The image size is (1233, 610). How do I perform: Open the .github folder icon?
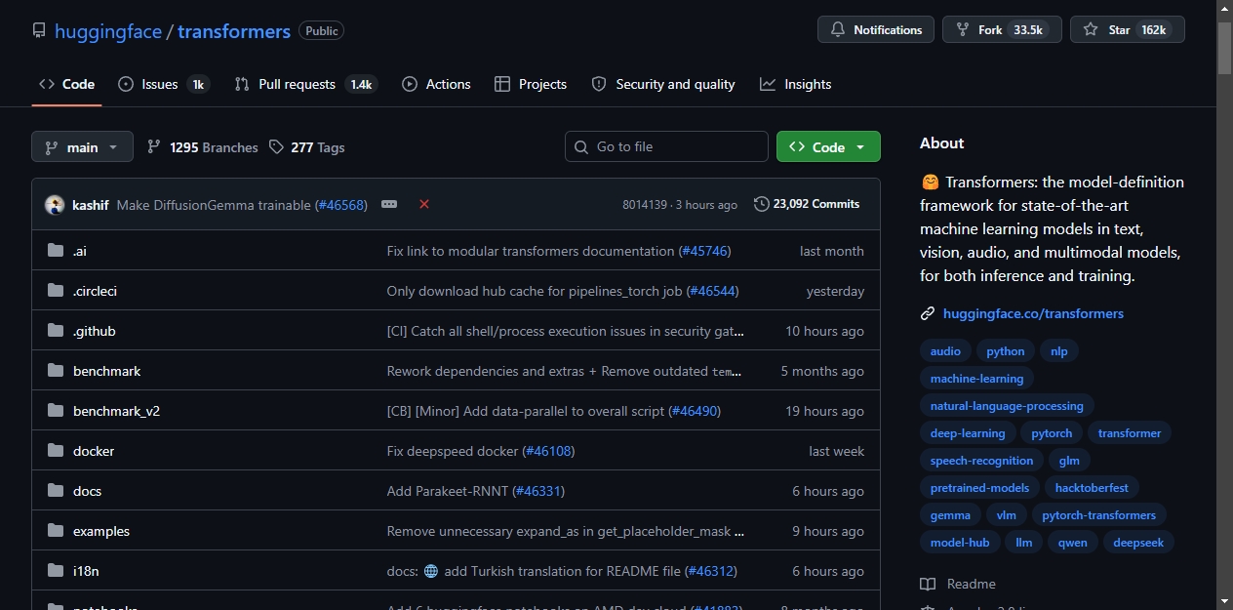[56, 331]
